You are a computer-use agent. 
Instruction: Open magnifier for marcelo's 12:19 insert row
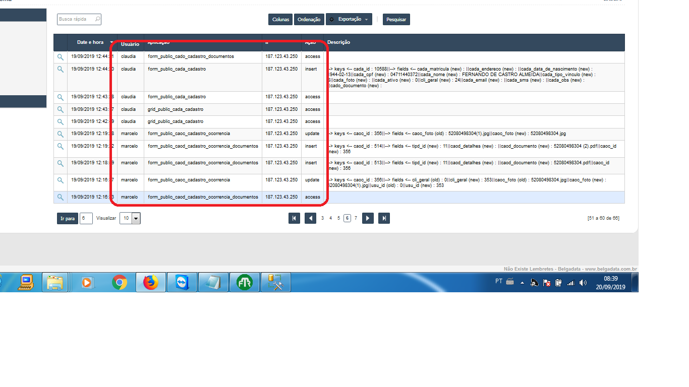(x=61, y=147)
